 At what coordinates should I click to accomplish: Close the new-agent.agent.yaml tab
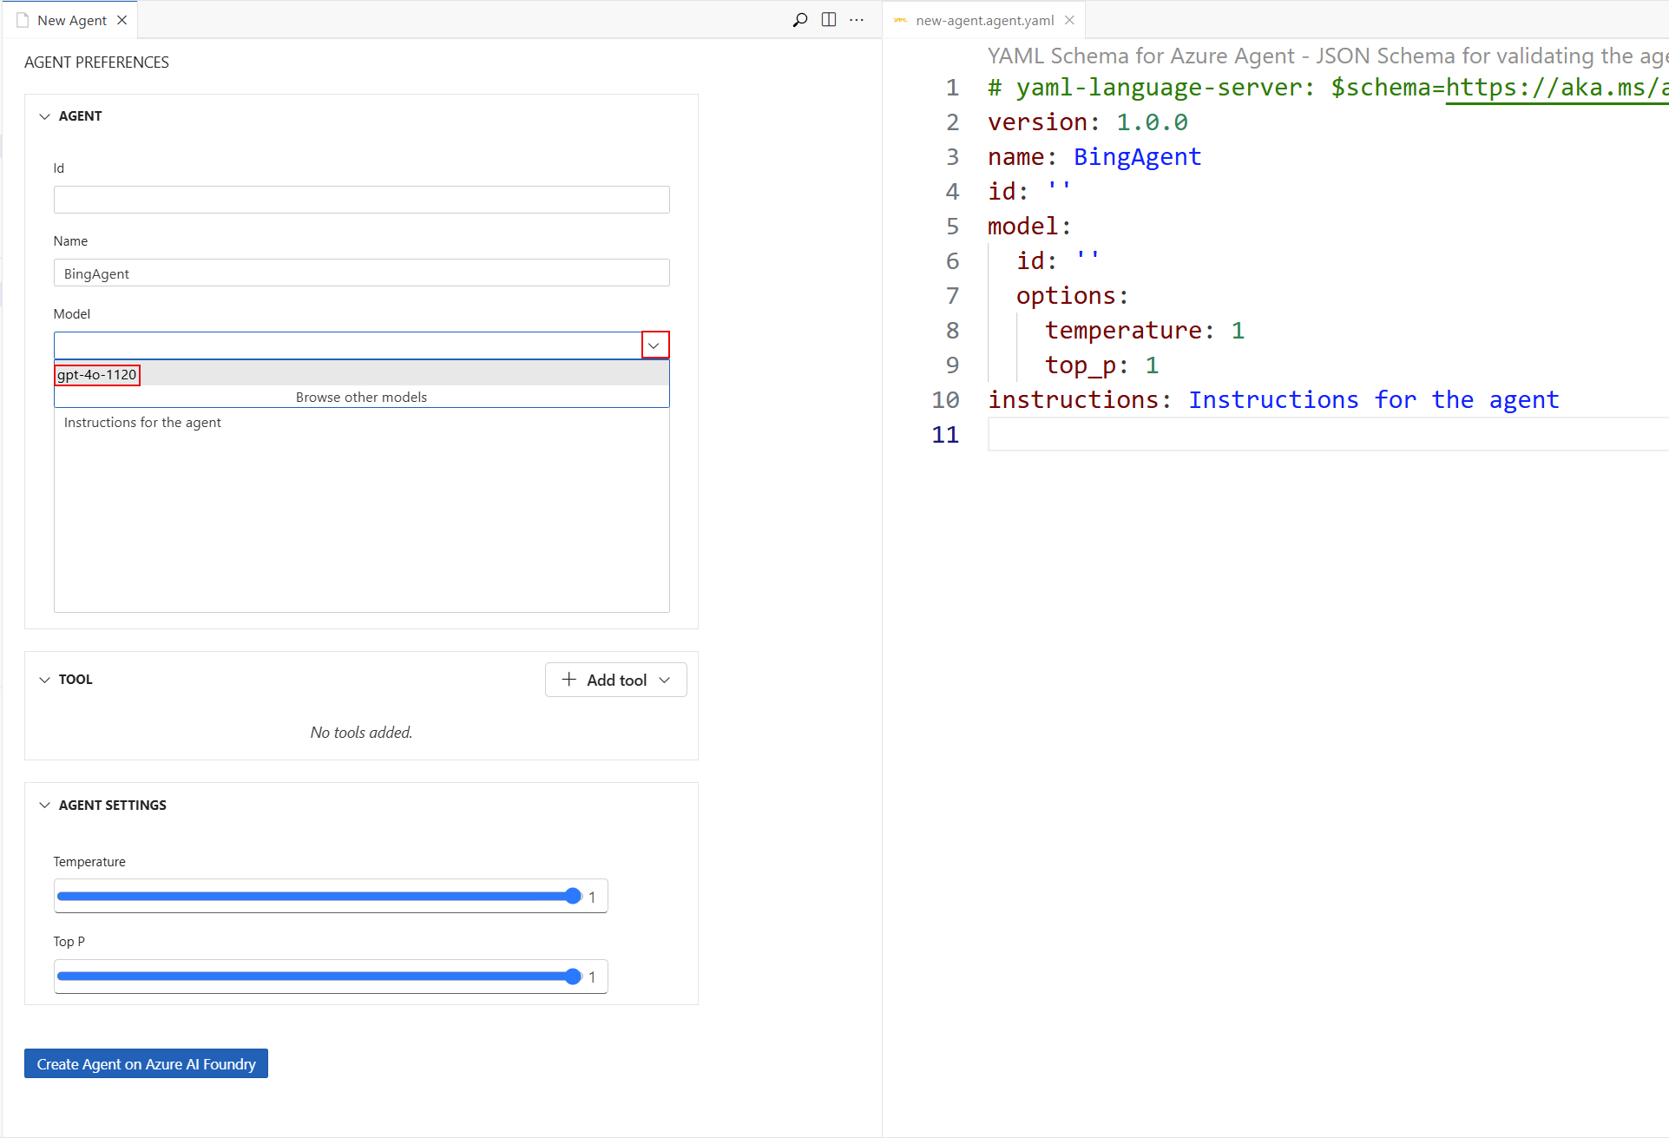(x=1069, y=20)
